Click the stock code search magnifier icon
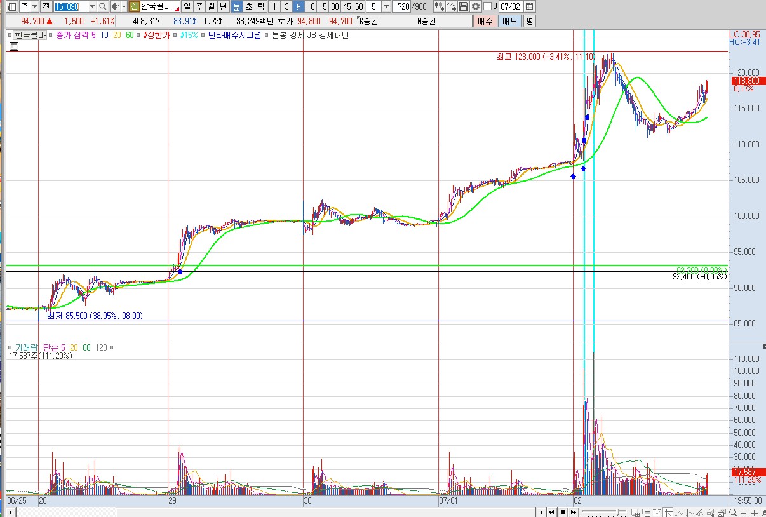This screenshot has height=517, width=766. tap(102, 6)
